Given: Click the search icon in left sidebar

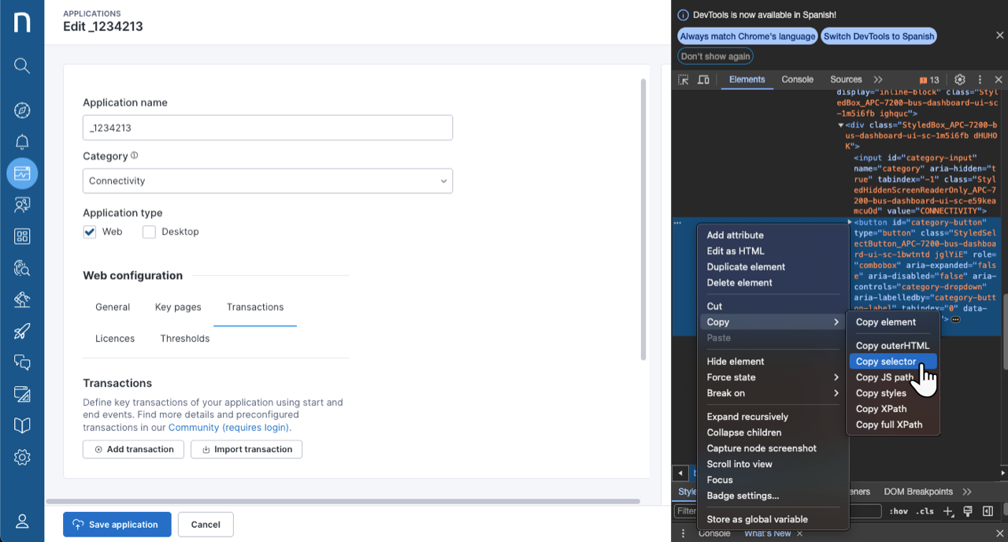Looking at the screenshot, I should coord(22,65).
